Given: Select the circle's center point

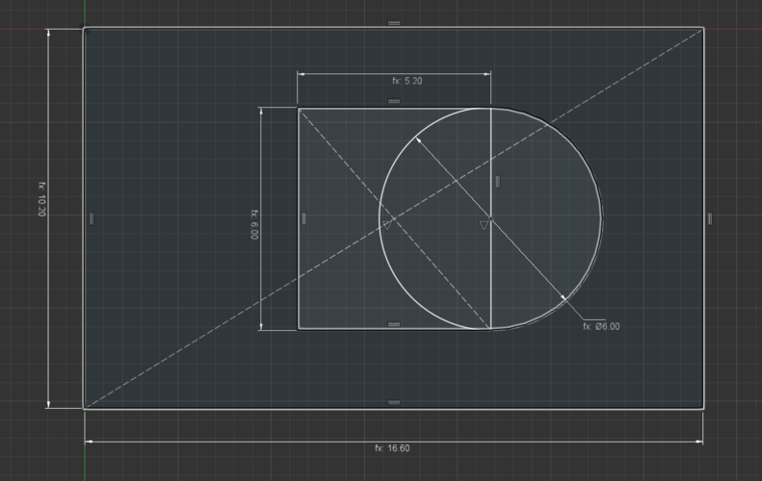Looking at the screenshot, I should tap(491, 219).
